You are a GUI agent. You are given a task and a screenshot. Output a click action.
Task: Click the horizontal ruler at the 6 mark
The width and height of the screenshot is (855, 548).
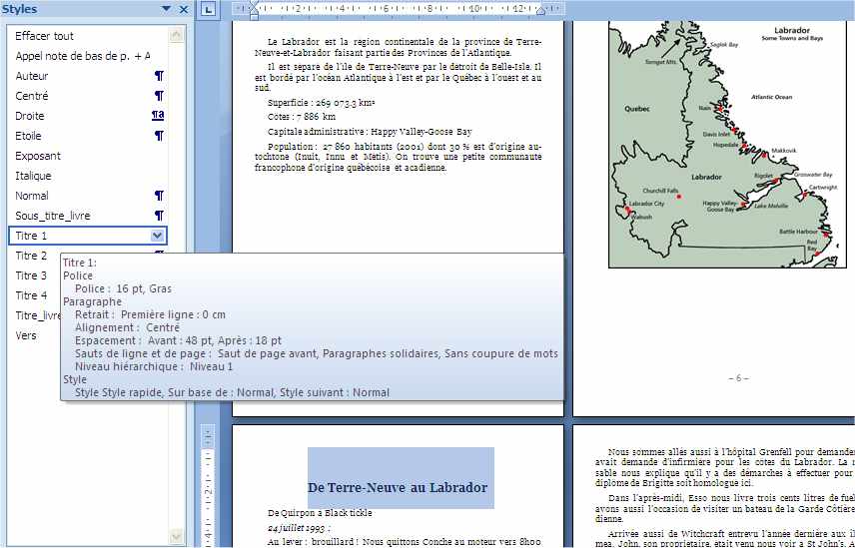coord(386,9)
